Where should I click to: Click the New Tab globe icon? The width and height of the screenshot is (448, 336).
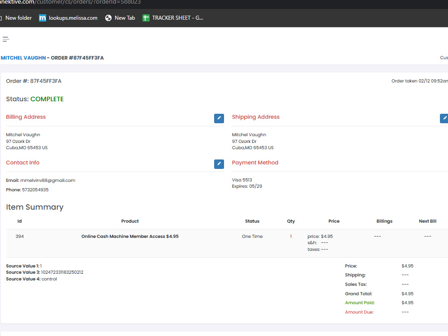(x=108, y=18)
